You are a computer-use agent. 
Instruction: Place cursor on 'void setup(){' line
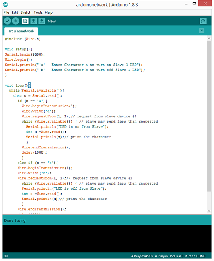[x=19, y=49]
